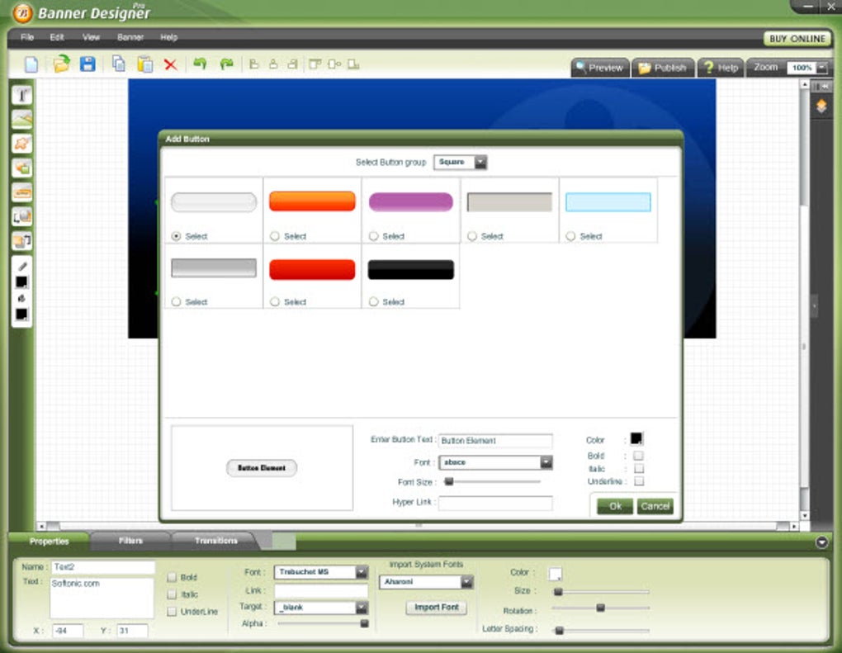Open the Trebuchet MS font dropdown

pos(320,572)
